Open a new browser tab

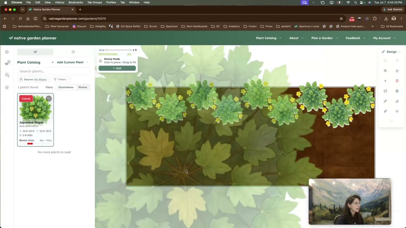(x=80, y=9)
